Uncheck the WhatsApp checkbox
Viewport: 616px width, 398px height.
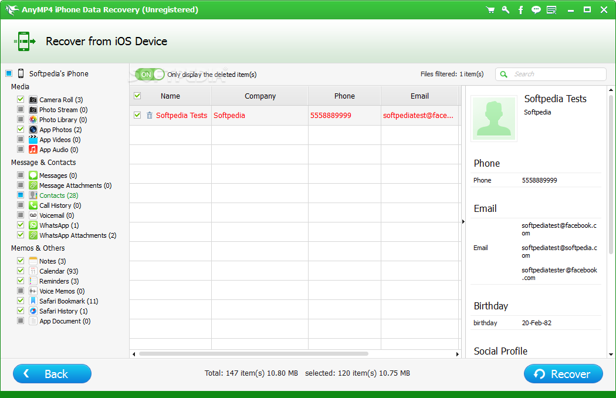[x=21, y=225]
